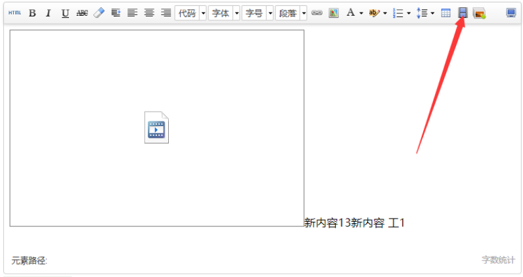Image resolution: width=523 pixels, height=277 pixels.
Task: Apply font color with the A icon
Action: click(351, 13)
